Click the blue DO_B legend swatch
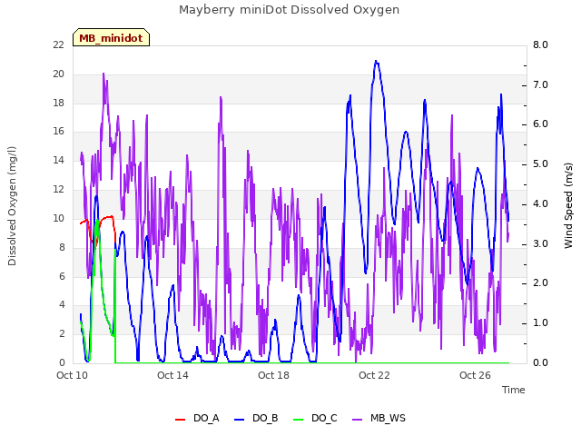The height and width of the screenshot is (436, 581). [x=240, y=420]
